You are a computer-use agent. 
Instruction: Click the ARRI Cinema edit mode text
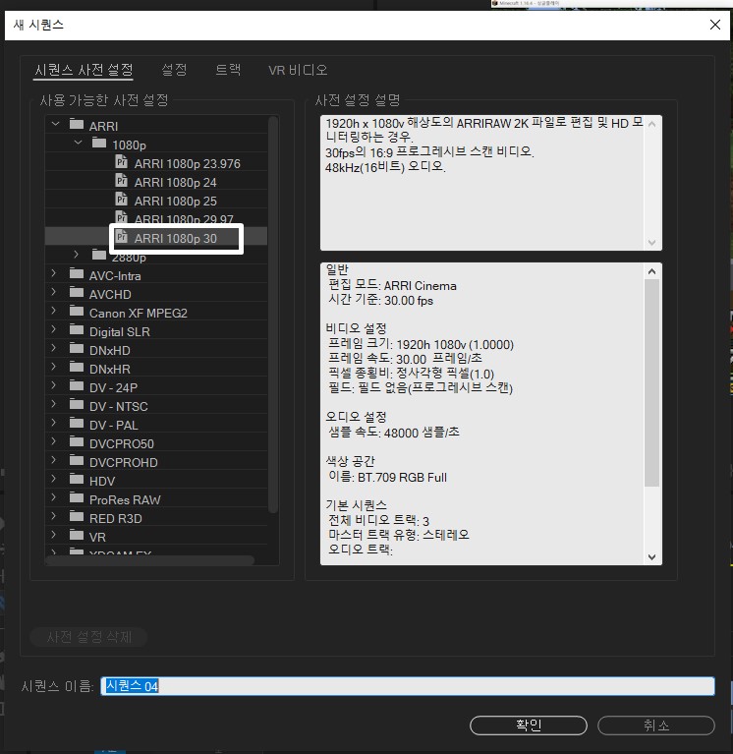pyautogui.click(x=421, y=286)
